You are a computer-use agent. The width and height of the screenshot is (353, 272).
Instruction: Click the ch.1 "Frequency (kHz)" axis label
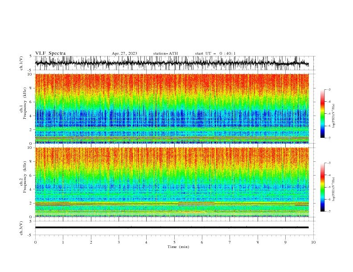(x=25, y=104)
